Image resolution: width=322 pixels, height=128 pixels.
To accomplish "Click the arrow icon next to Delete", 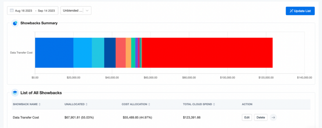I will pos(273,117).
